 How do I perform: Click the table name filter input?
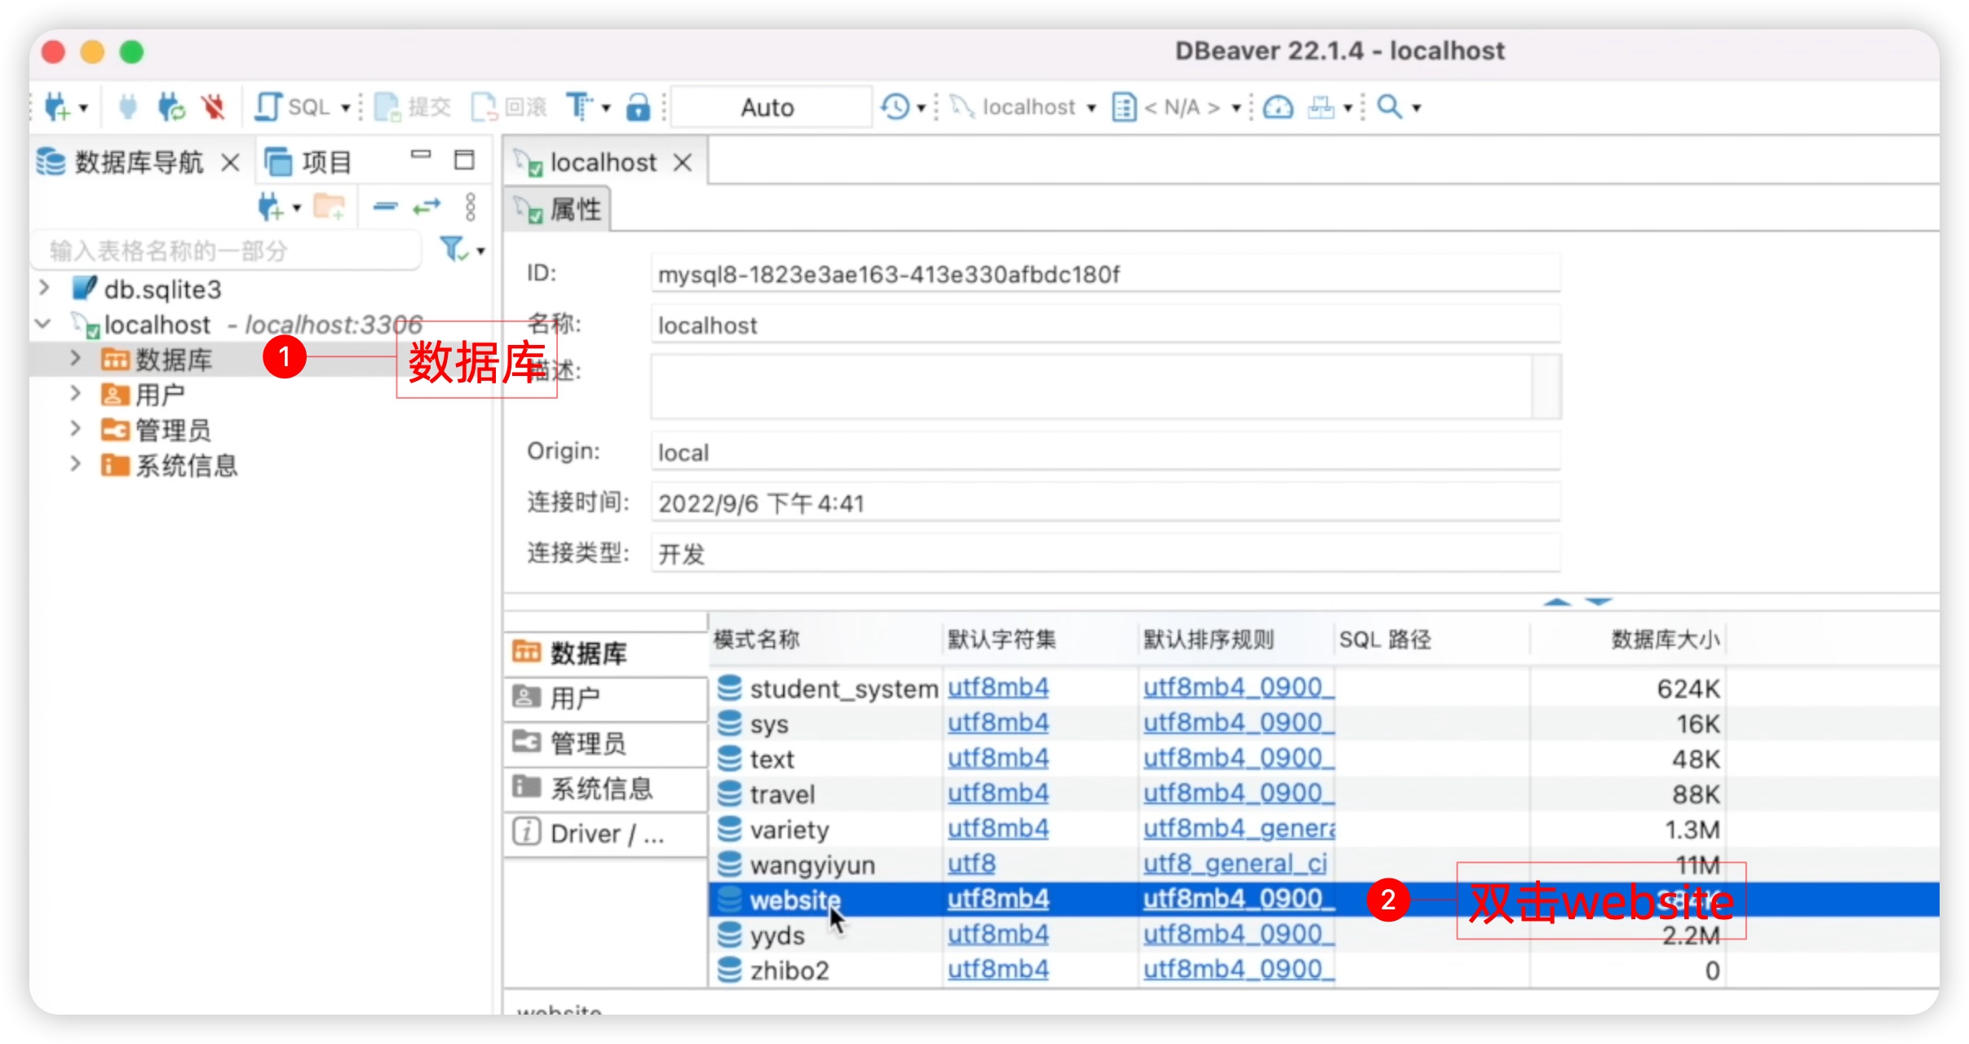[227, 250]
